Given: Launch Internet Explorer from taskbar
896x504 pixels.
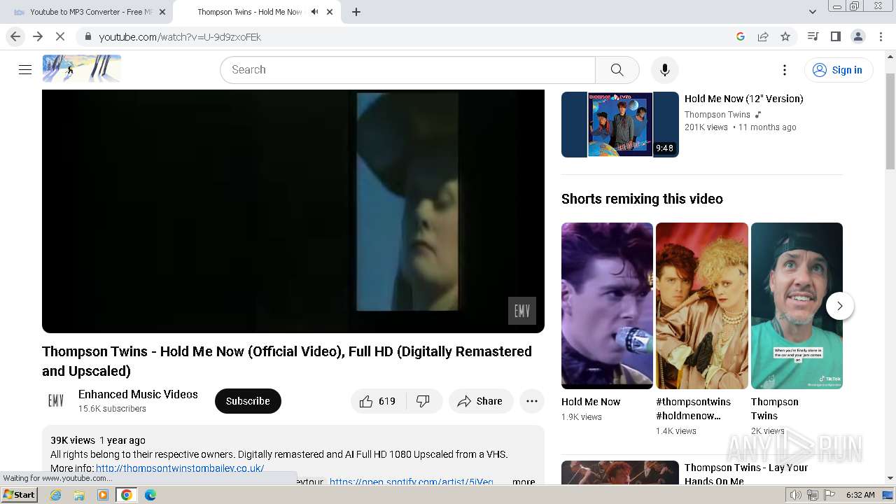Looking at the screenshot, I should pos(56,495).
